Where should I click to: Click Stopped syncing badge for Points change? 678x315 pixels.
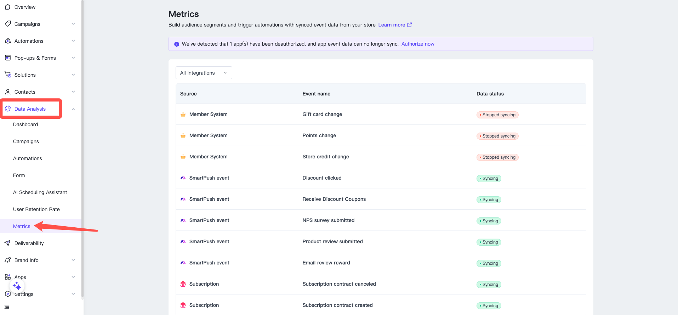[497, 136]
